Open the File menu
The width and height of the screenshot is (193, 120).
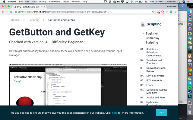coord(21,1)
